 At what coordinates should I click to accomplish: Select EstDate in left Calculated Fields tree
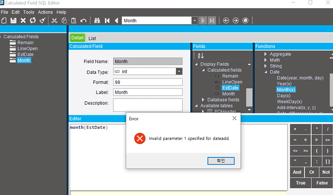click(25, 55)
